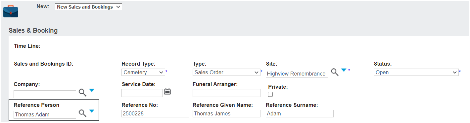Click into the Reference Given Name field
Image resolution: width=470 pixels, height=123 pixels.
pos(226,113)
